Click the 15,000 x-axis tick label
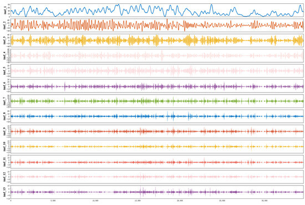 [x=138, y=201]
